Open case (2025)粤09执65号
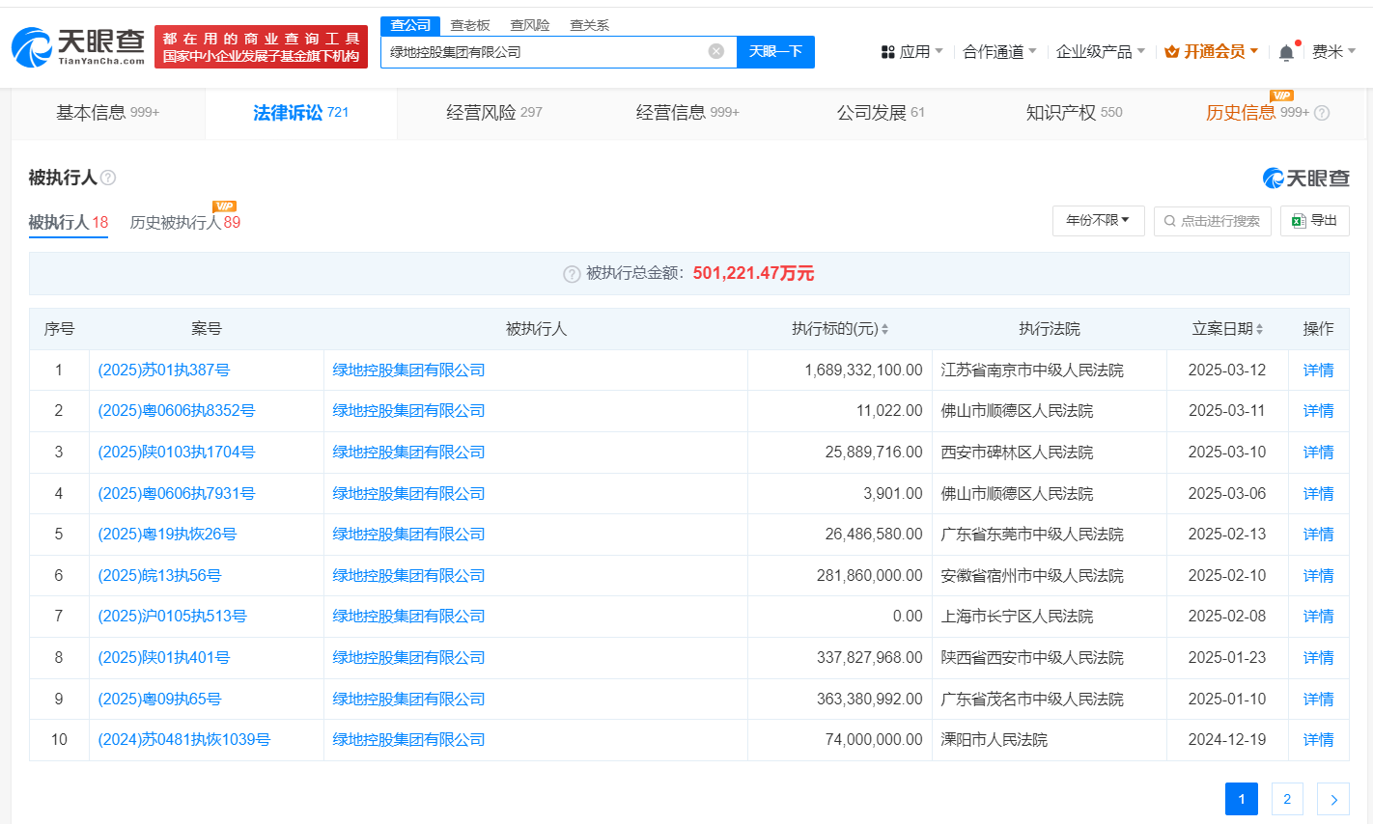Screen dimensions: 1373x824 [159, 700]
